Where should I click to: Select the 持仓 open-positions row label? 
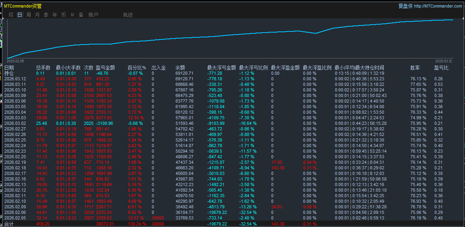[x=9, y=73]
